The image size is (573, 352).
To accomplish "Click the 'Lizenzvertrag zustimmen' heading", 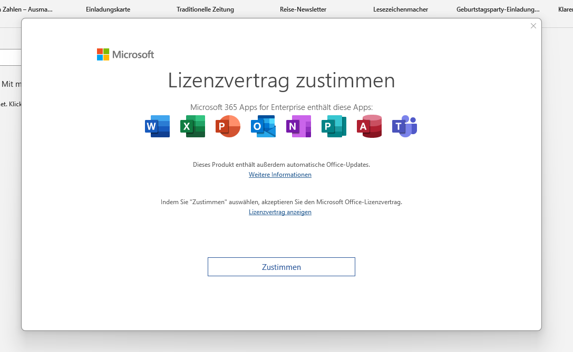I will [x=281, y=81].
